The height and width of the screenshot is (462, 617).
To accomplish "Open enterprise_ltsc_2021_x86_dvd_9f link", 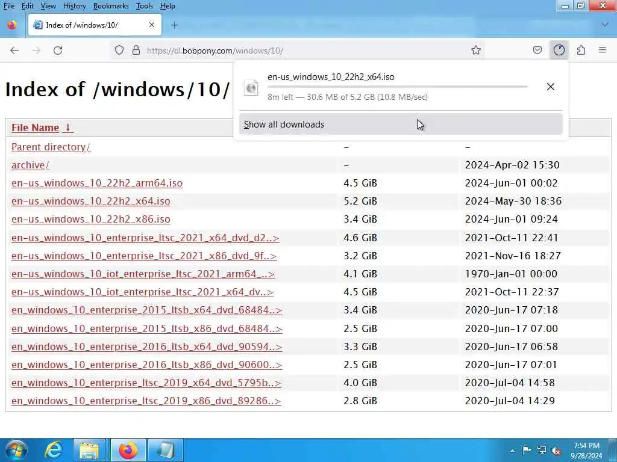I will coord(144,256).
